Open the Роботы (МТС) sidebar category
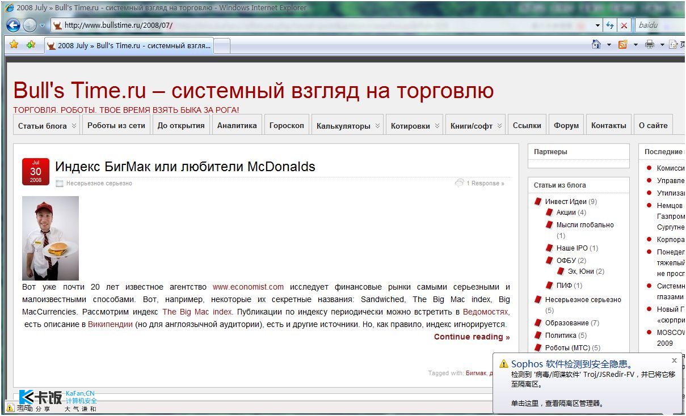This screenshot has height=416, width=686. 567,347
